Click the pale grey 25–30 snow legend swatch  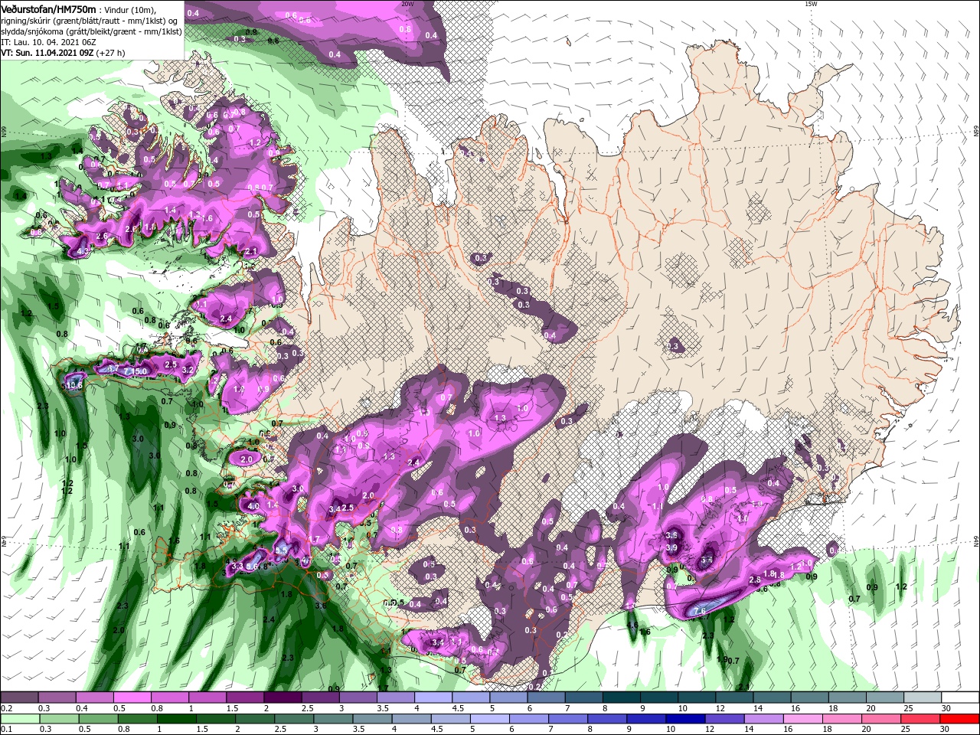coord(923,698)
